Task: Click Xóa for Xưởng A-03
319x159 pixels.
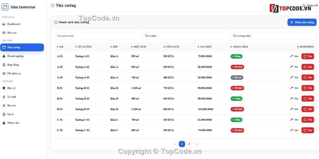Action: click(308, 77)
